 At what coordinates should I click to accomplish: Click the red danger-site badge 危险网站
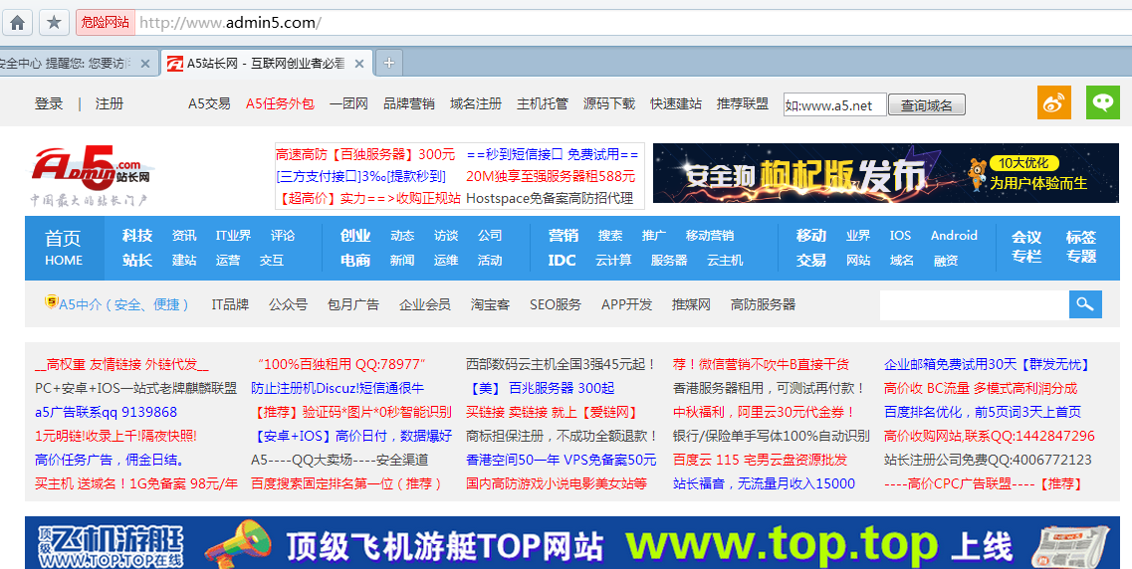click(x=106, y=23)
